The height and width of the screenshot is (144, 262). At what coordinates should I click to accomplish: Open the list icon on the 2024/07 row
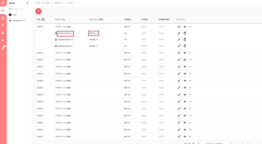[185, 88]
